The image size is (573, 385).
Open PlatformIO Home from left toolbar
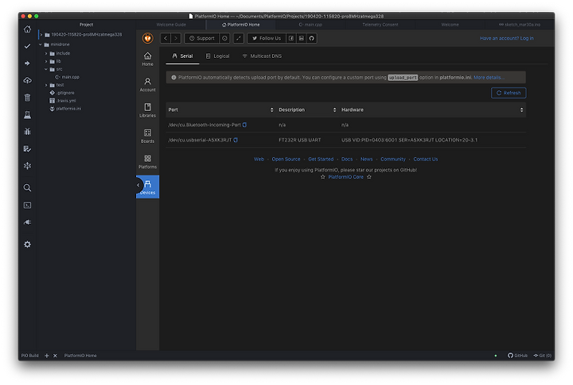[27, 29]
